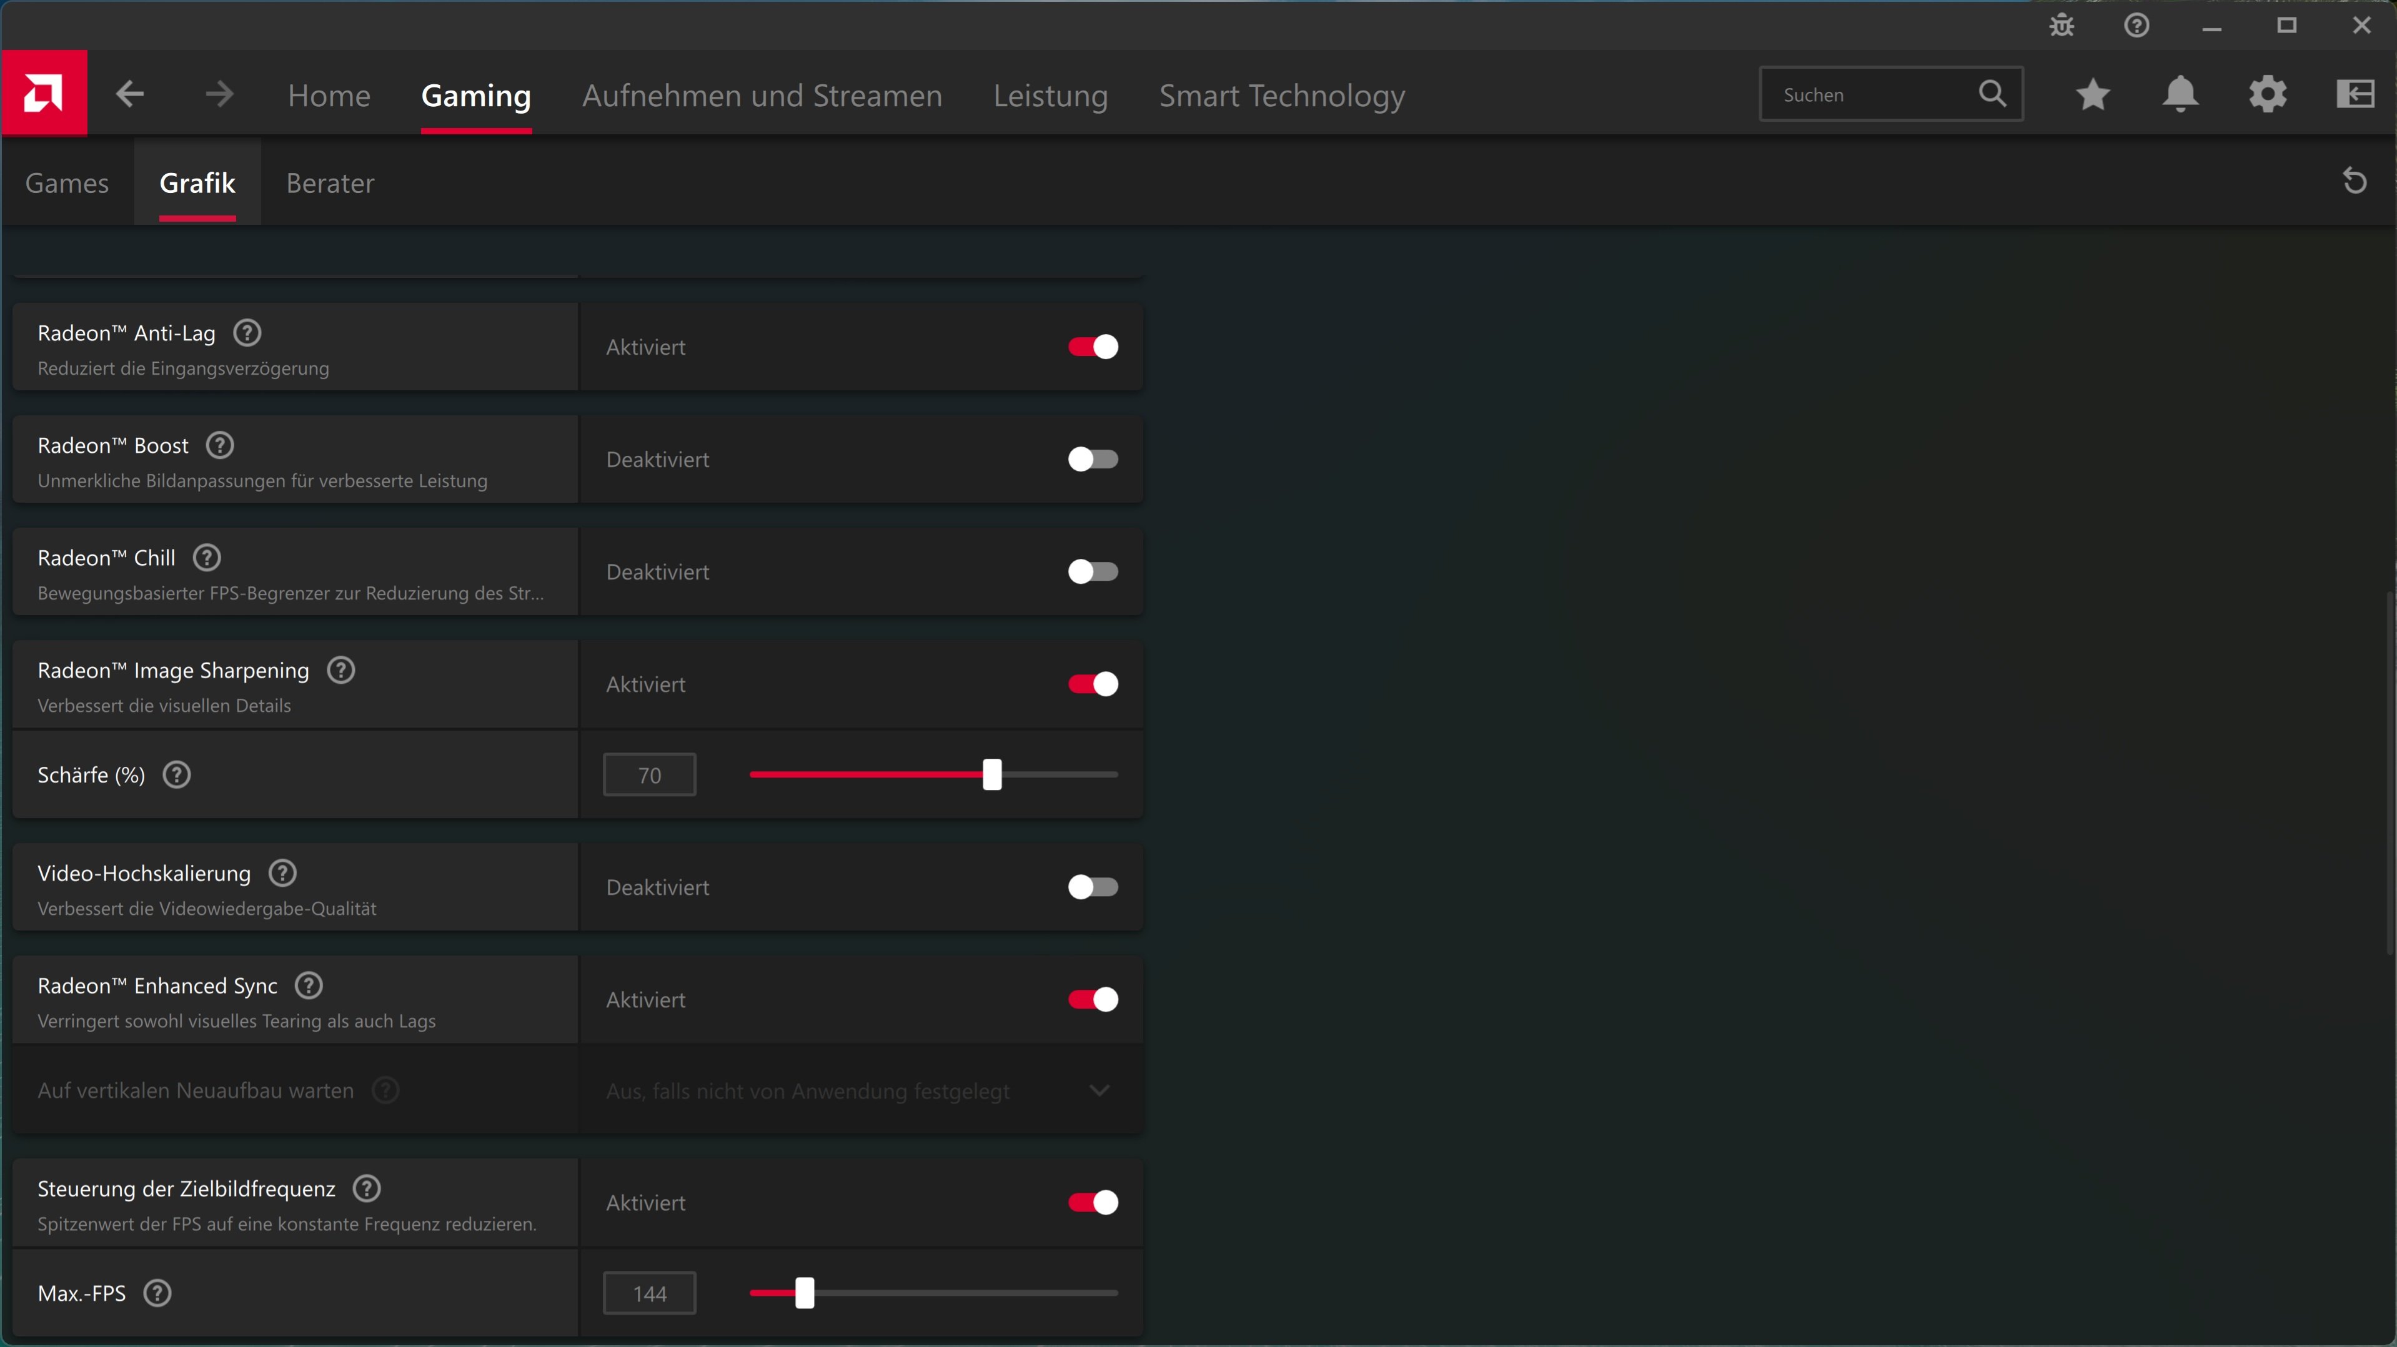
Task: Click the Max.-FPS value field
Action: coord(650,1293)
